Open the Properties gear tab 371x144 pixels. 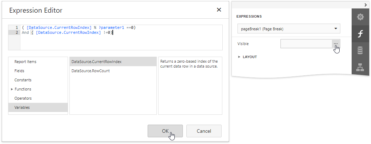[x=360, y=17]
